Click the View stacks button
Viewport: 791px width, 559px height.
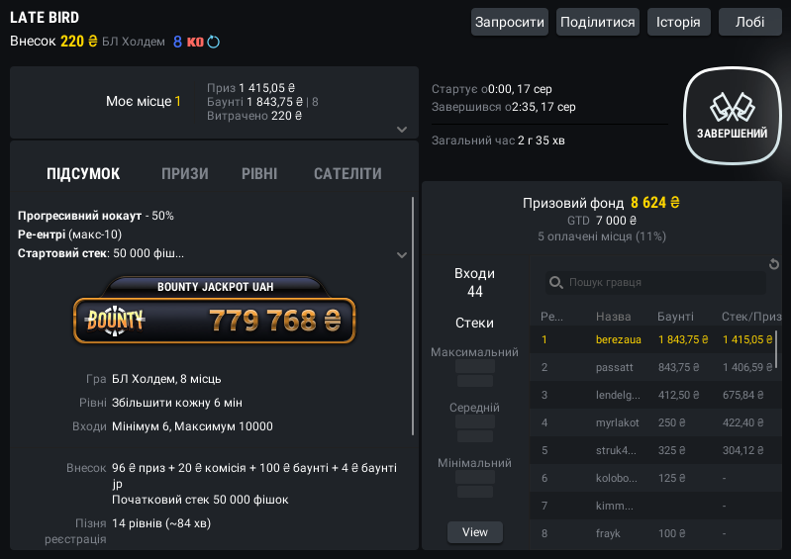[x=475, y=532]
